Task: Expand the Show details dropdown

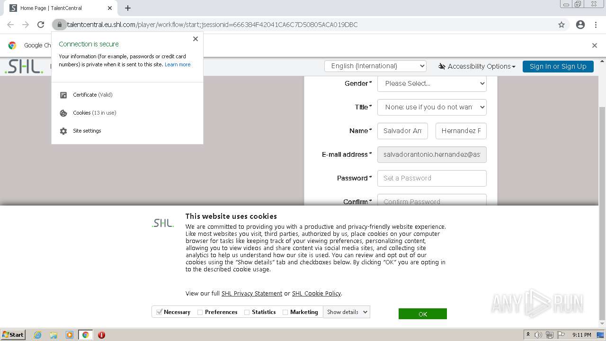Action: (347, 312)
